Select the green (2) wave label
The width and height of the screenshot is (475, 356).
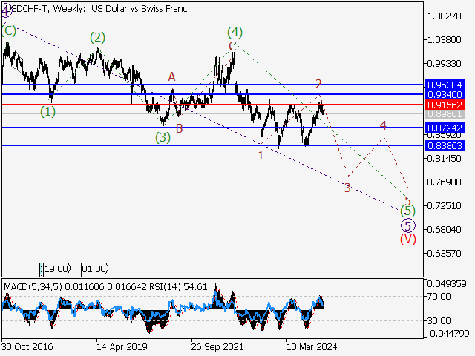(x=97, y=38)
